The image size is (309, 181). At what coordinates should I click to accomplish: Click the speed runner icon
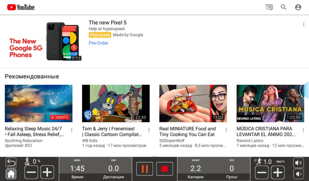(x=258, y=161)
